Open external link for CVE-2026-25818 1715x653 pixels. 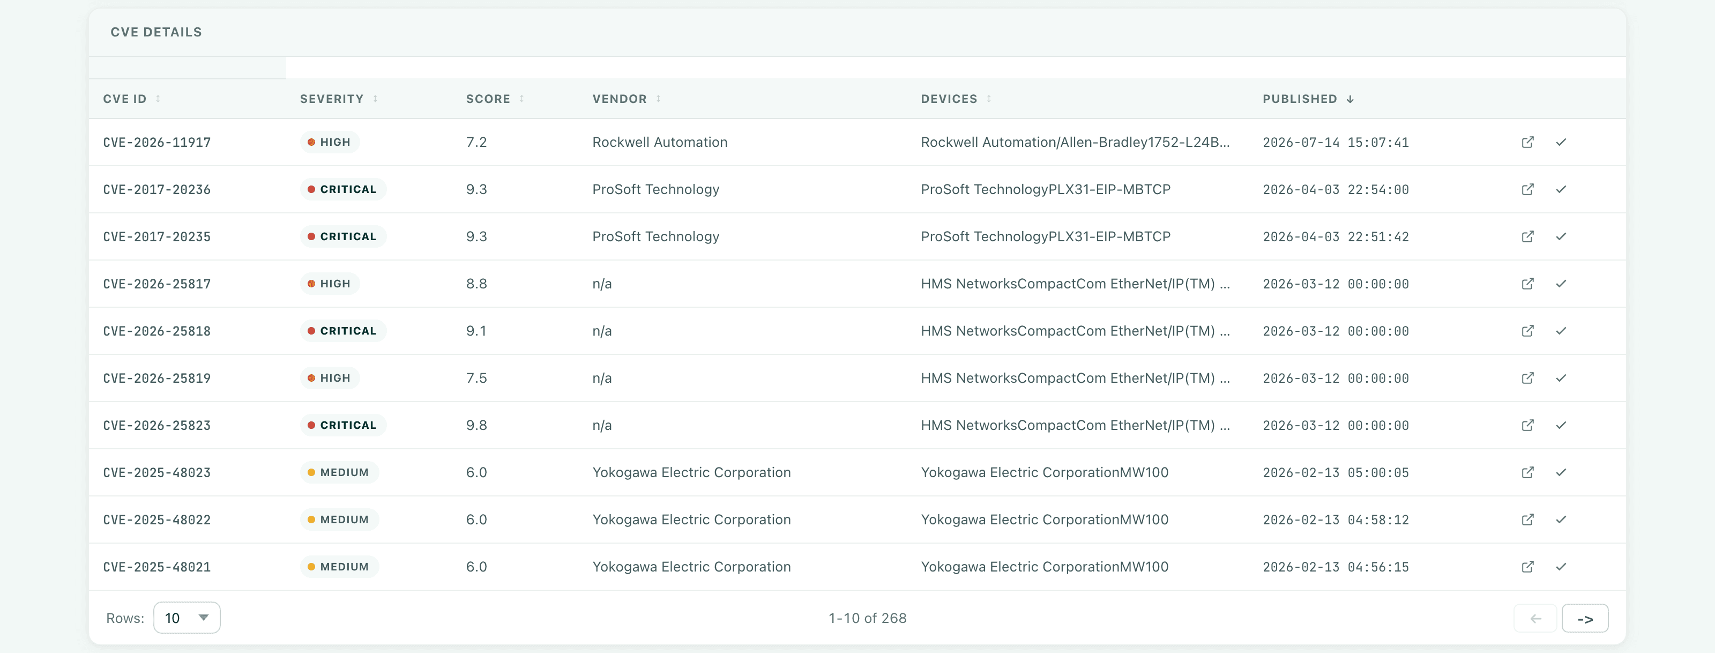tap(1527, 330)
